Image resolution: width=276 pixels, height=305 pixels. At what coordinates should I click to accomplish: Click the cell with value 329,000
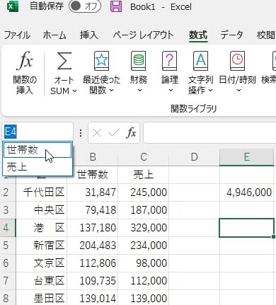(144, 228)
